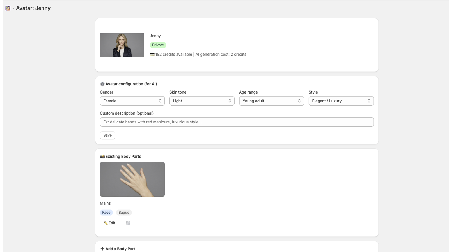The width and height of the screenshot is (449, 252).
Task: Click the gear icon next to Avatar configuration
Action: tap(102, 84)
